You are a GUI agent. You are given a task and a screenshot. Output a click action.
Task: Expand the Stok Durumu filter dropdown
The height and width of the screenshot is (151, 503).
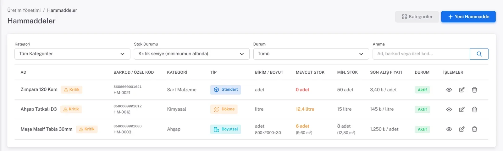click(192, 54)
